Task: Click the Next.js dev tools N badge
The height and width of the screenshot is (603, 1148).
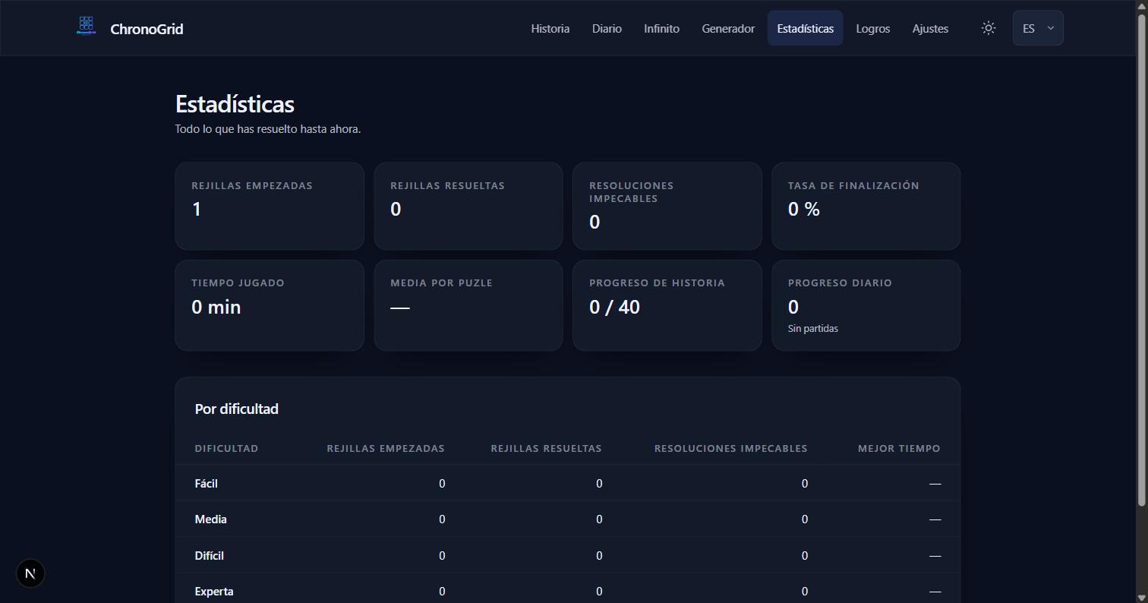Action: (30, 573)
